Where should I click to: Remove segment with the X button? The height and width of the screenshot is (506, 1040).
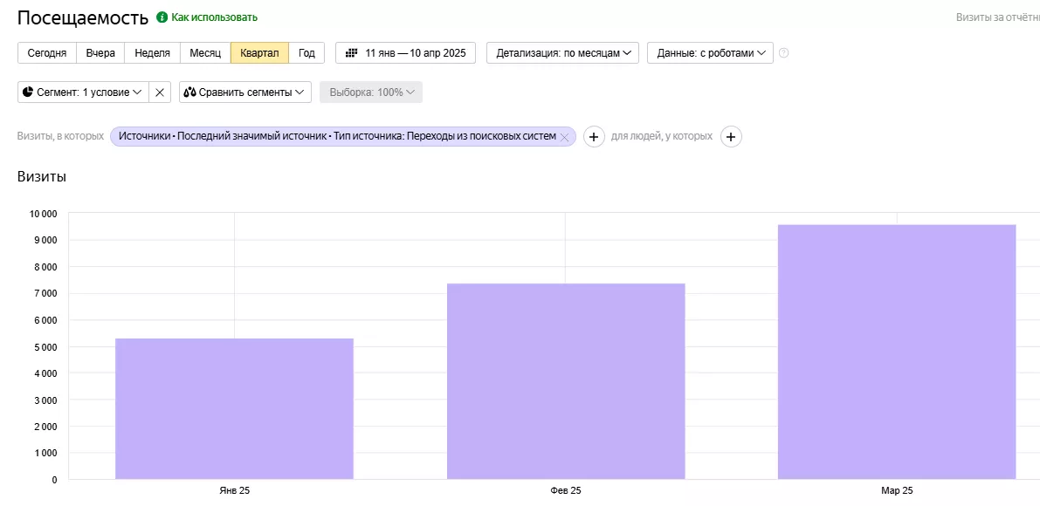click(x=160, y=92)
